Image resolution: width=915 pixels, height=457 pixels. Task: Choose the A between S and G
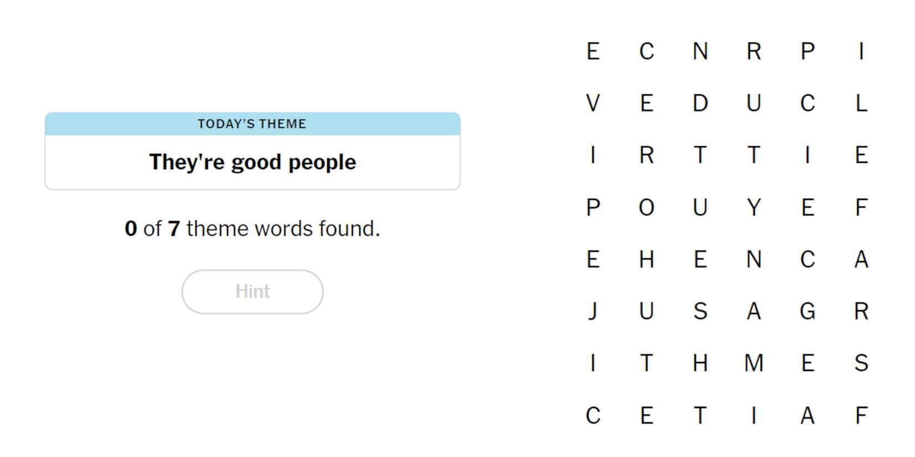(754, 311)
